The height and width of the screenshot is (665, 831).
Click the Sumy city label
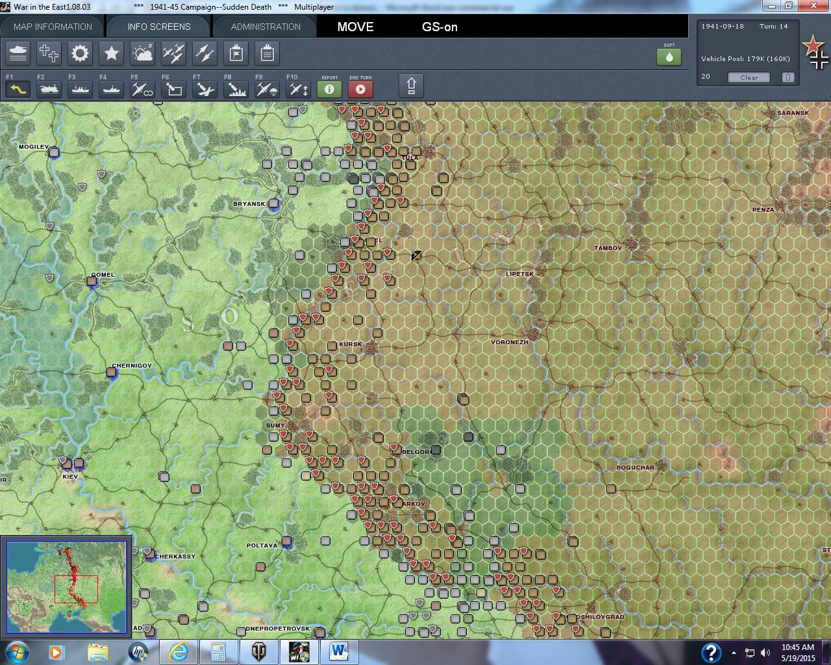(x=275, y=425)
